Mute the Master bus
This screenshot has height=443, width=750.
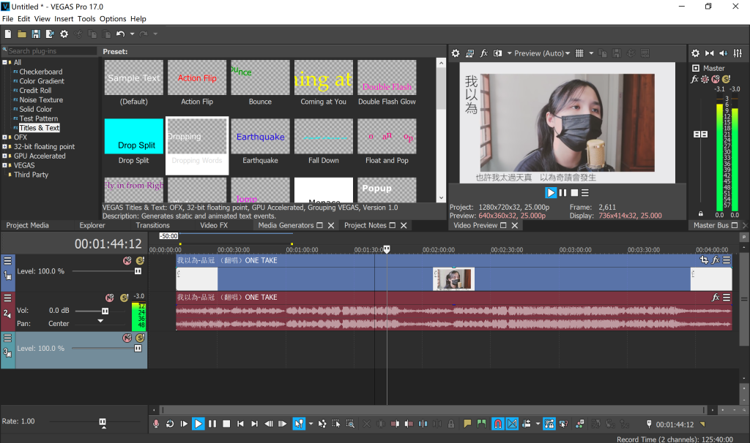(716, 79)
